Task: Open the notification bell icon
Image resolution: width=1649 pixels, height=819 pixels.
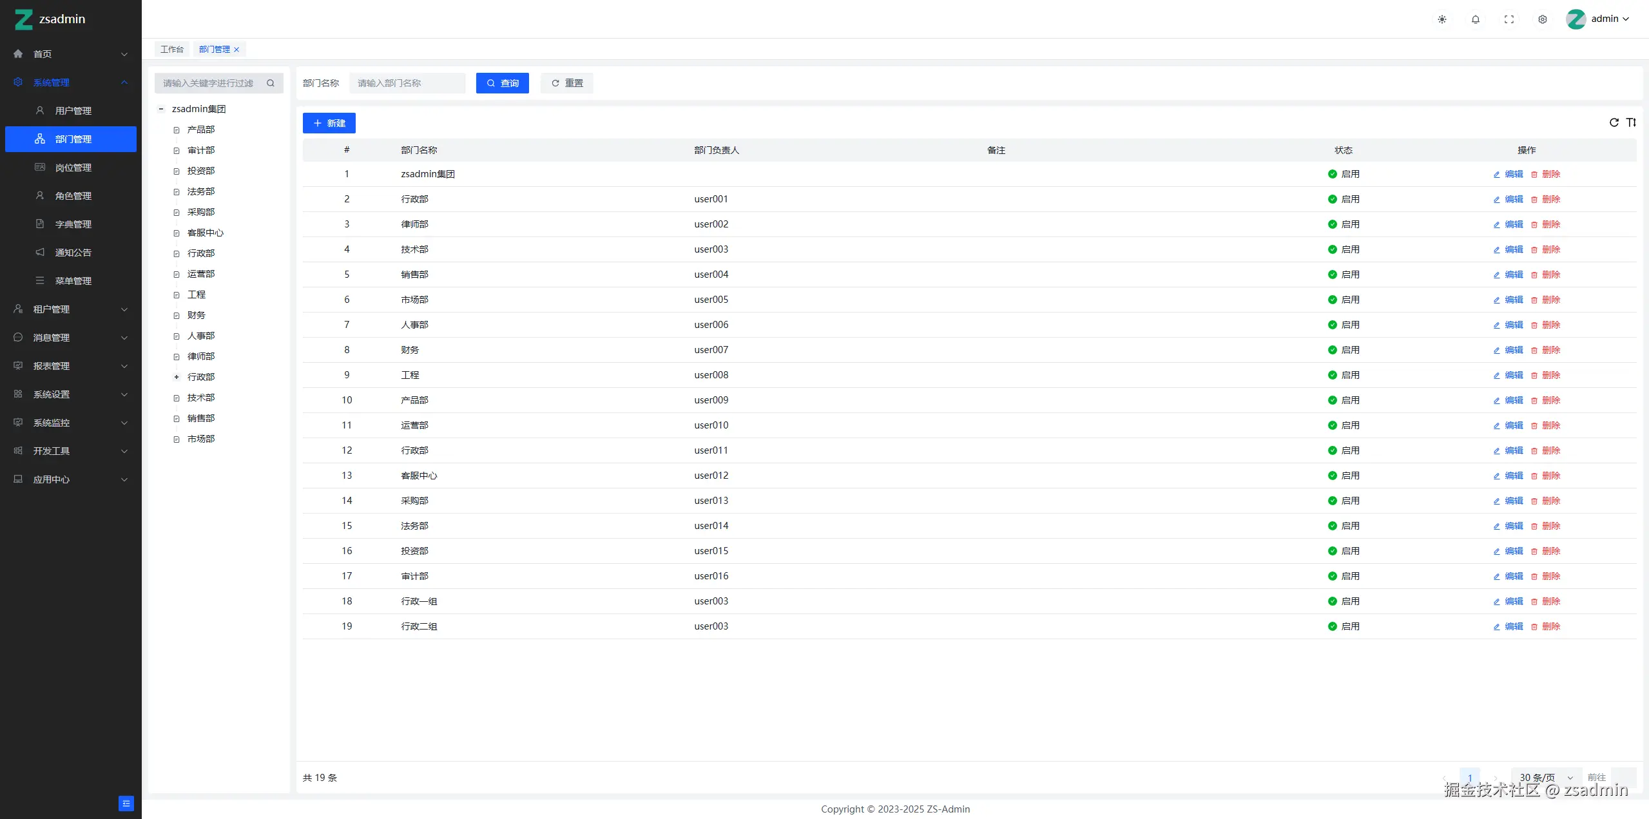Action: click(x=1476, y=19)
